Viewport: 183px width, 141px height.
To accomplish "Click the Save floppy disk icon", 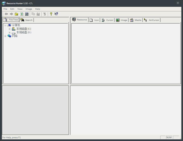I will [38, 14].
